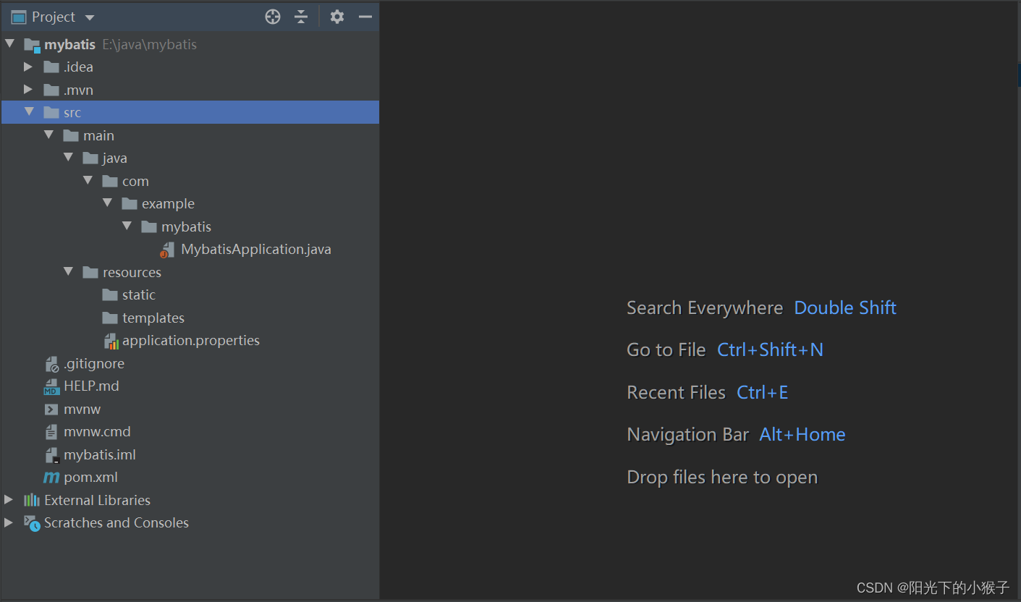
Task: Select the templates folder
Action: tap(153, 318)
